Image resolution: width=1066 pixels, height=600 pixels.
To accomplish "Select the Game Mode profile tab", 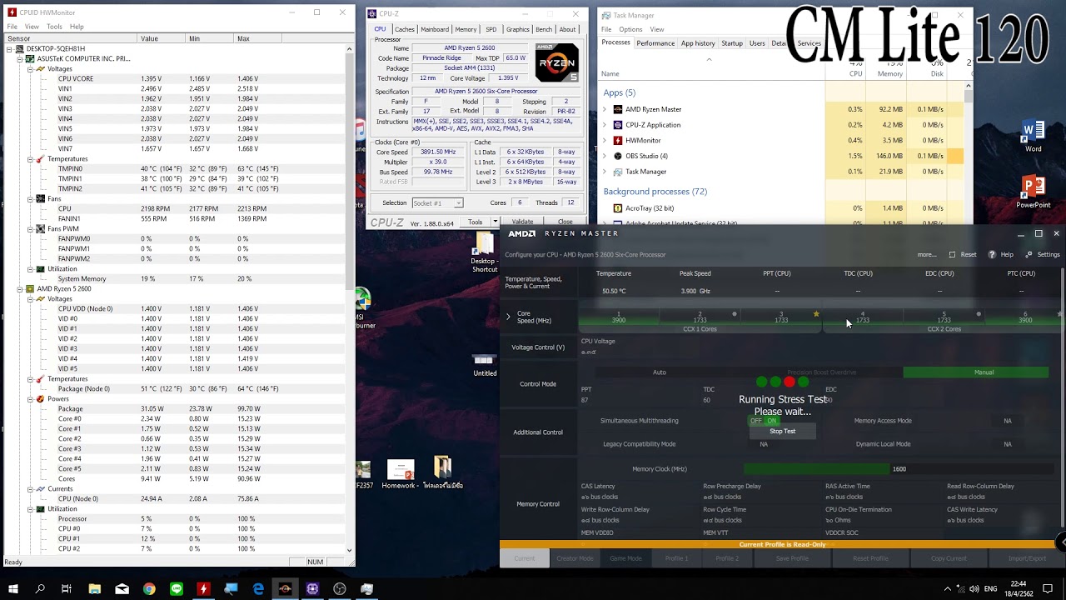I will 625,558.
